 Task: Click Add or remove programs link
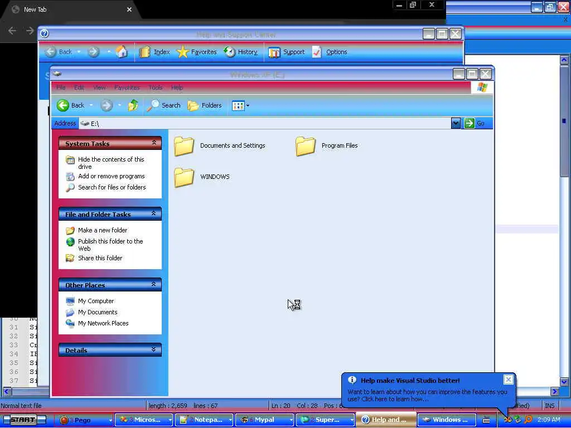(111, 176)
